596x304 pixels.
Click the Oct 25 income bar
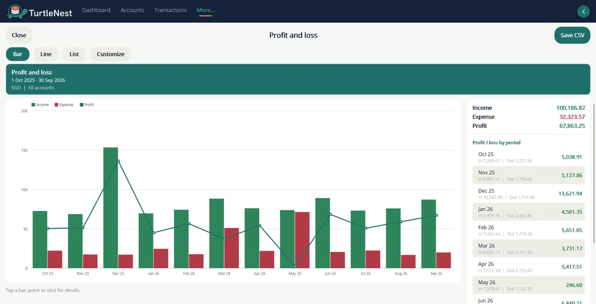40,240
